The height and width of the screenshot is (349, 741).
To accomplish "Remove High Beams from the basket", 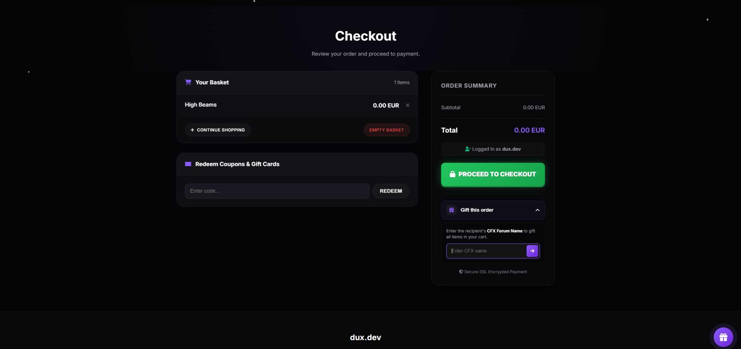I will (407, 105).
